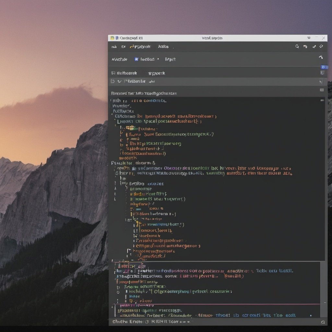Click the yellow app icon in the title bar

coord(112,38)
